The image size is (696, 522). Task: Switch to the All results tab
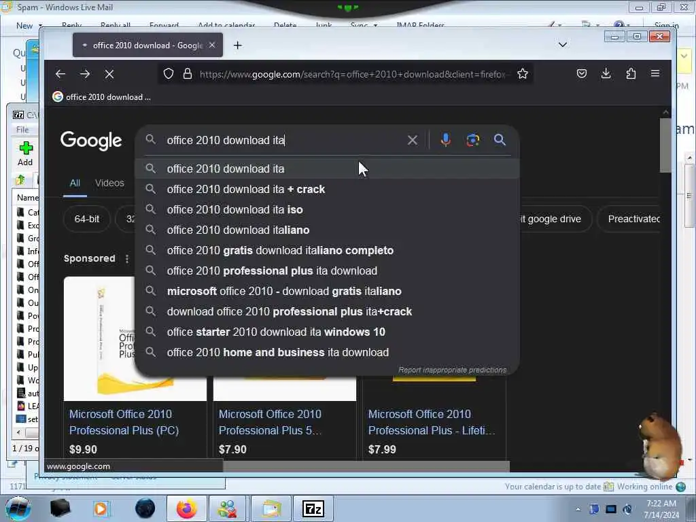pos(75,183)
